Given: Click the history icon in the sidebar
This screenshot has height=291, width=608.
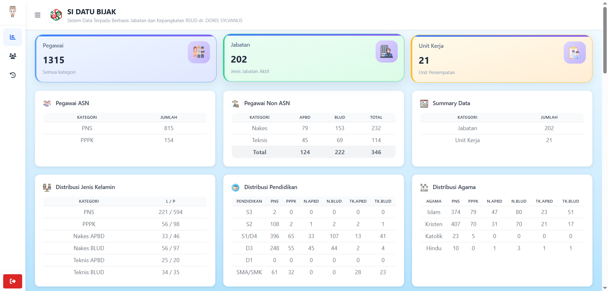Looking at the screenshot, I should pos(13,75).
